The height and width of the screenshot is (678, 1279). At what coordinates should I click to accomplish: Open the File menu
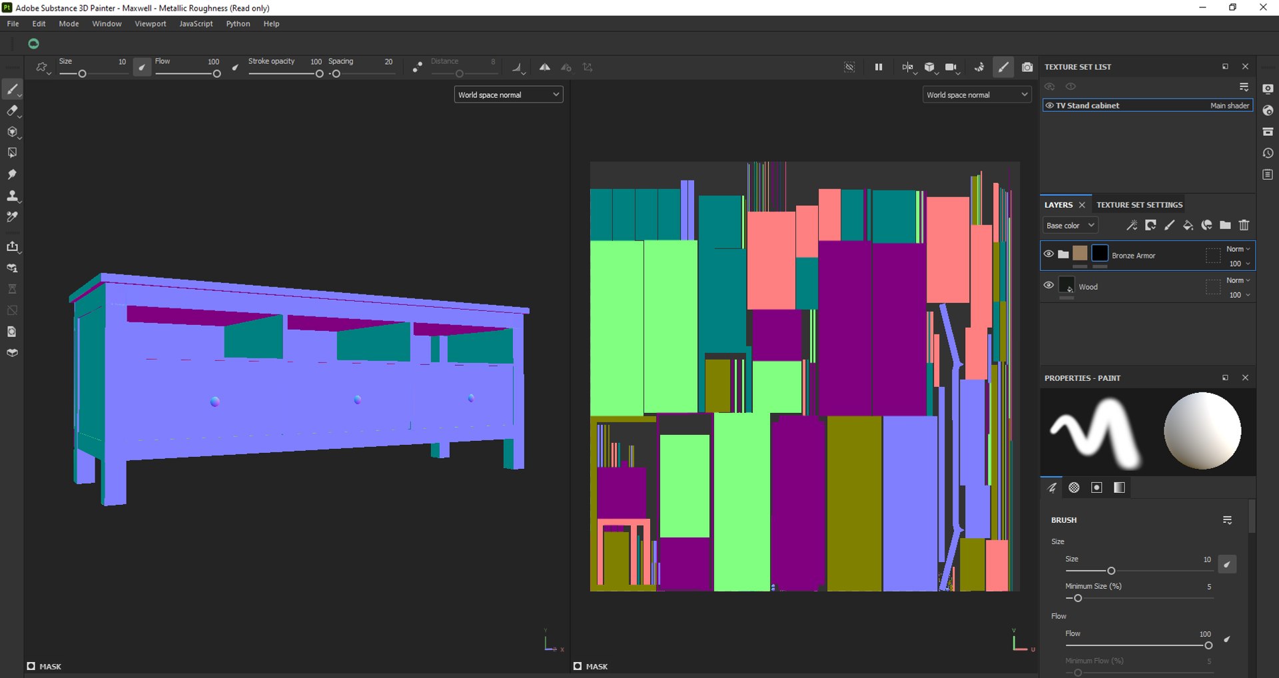(13, 23)
